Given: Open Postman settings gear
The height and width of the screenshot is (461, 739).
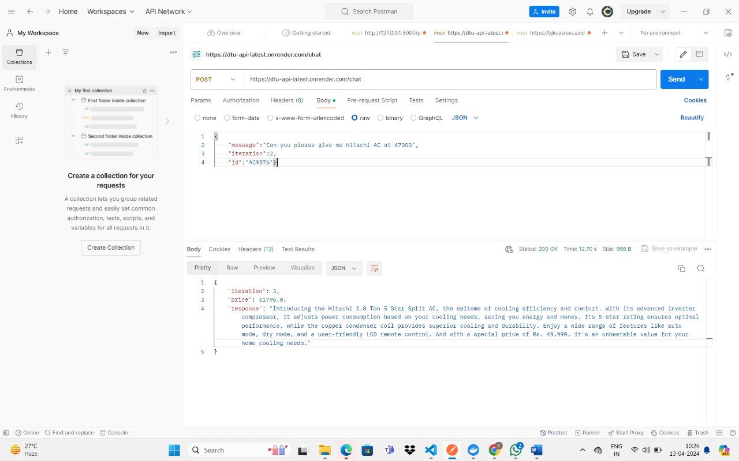Looking at the screenshot, I should click(573, 12).
